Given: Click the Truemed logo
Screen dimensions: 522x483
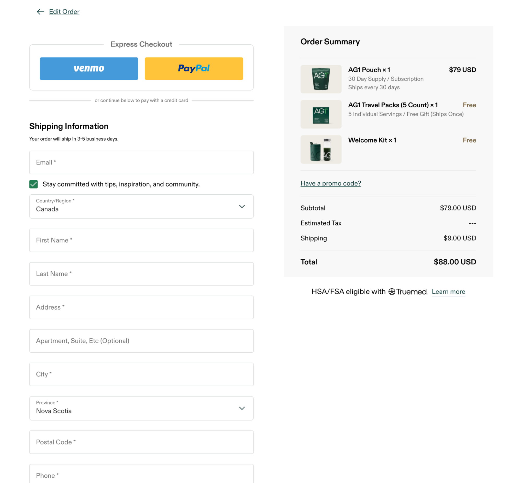Looking at the screenshot, I should 408,292.
